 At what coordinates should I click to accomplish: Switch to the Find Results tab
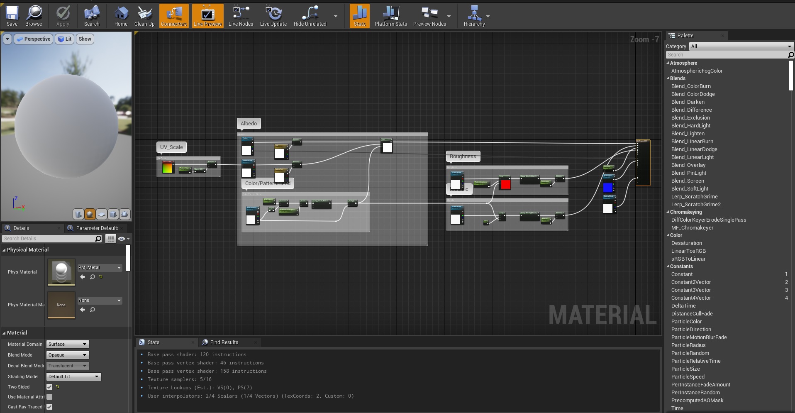224,342
